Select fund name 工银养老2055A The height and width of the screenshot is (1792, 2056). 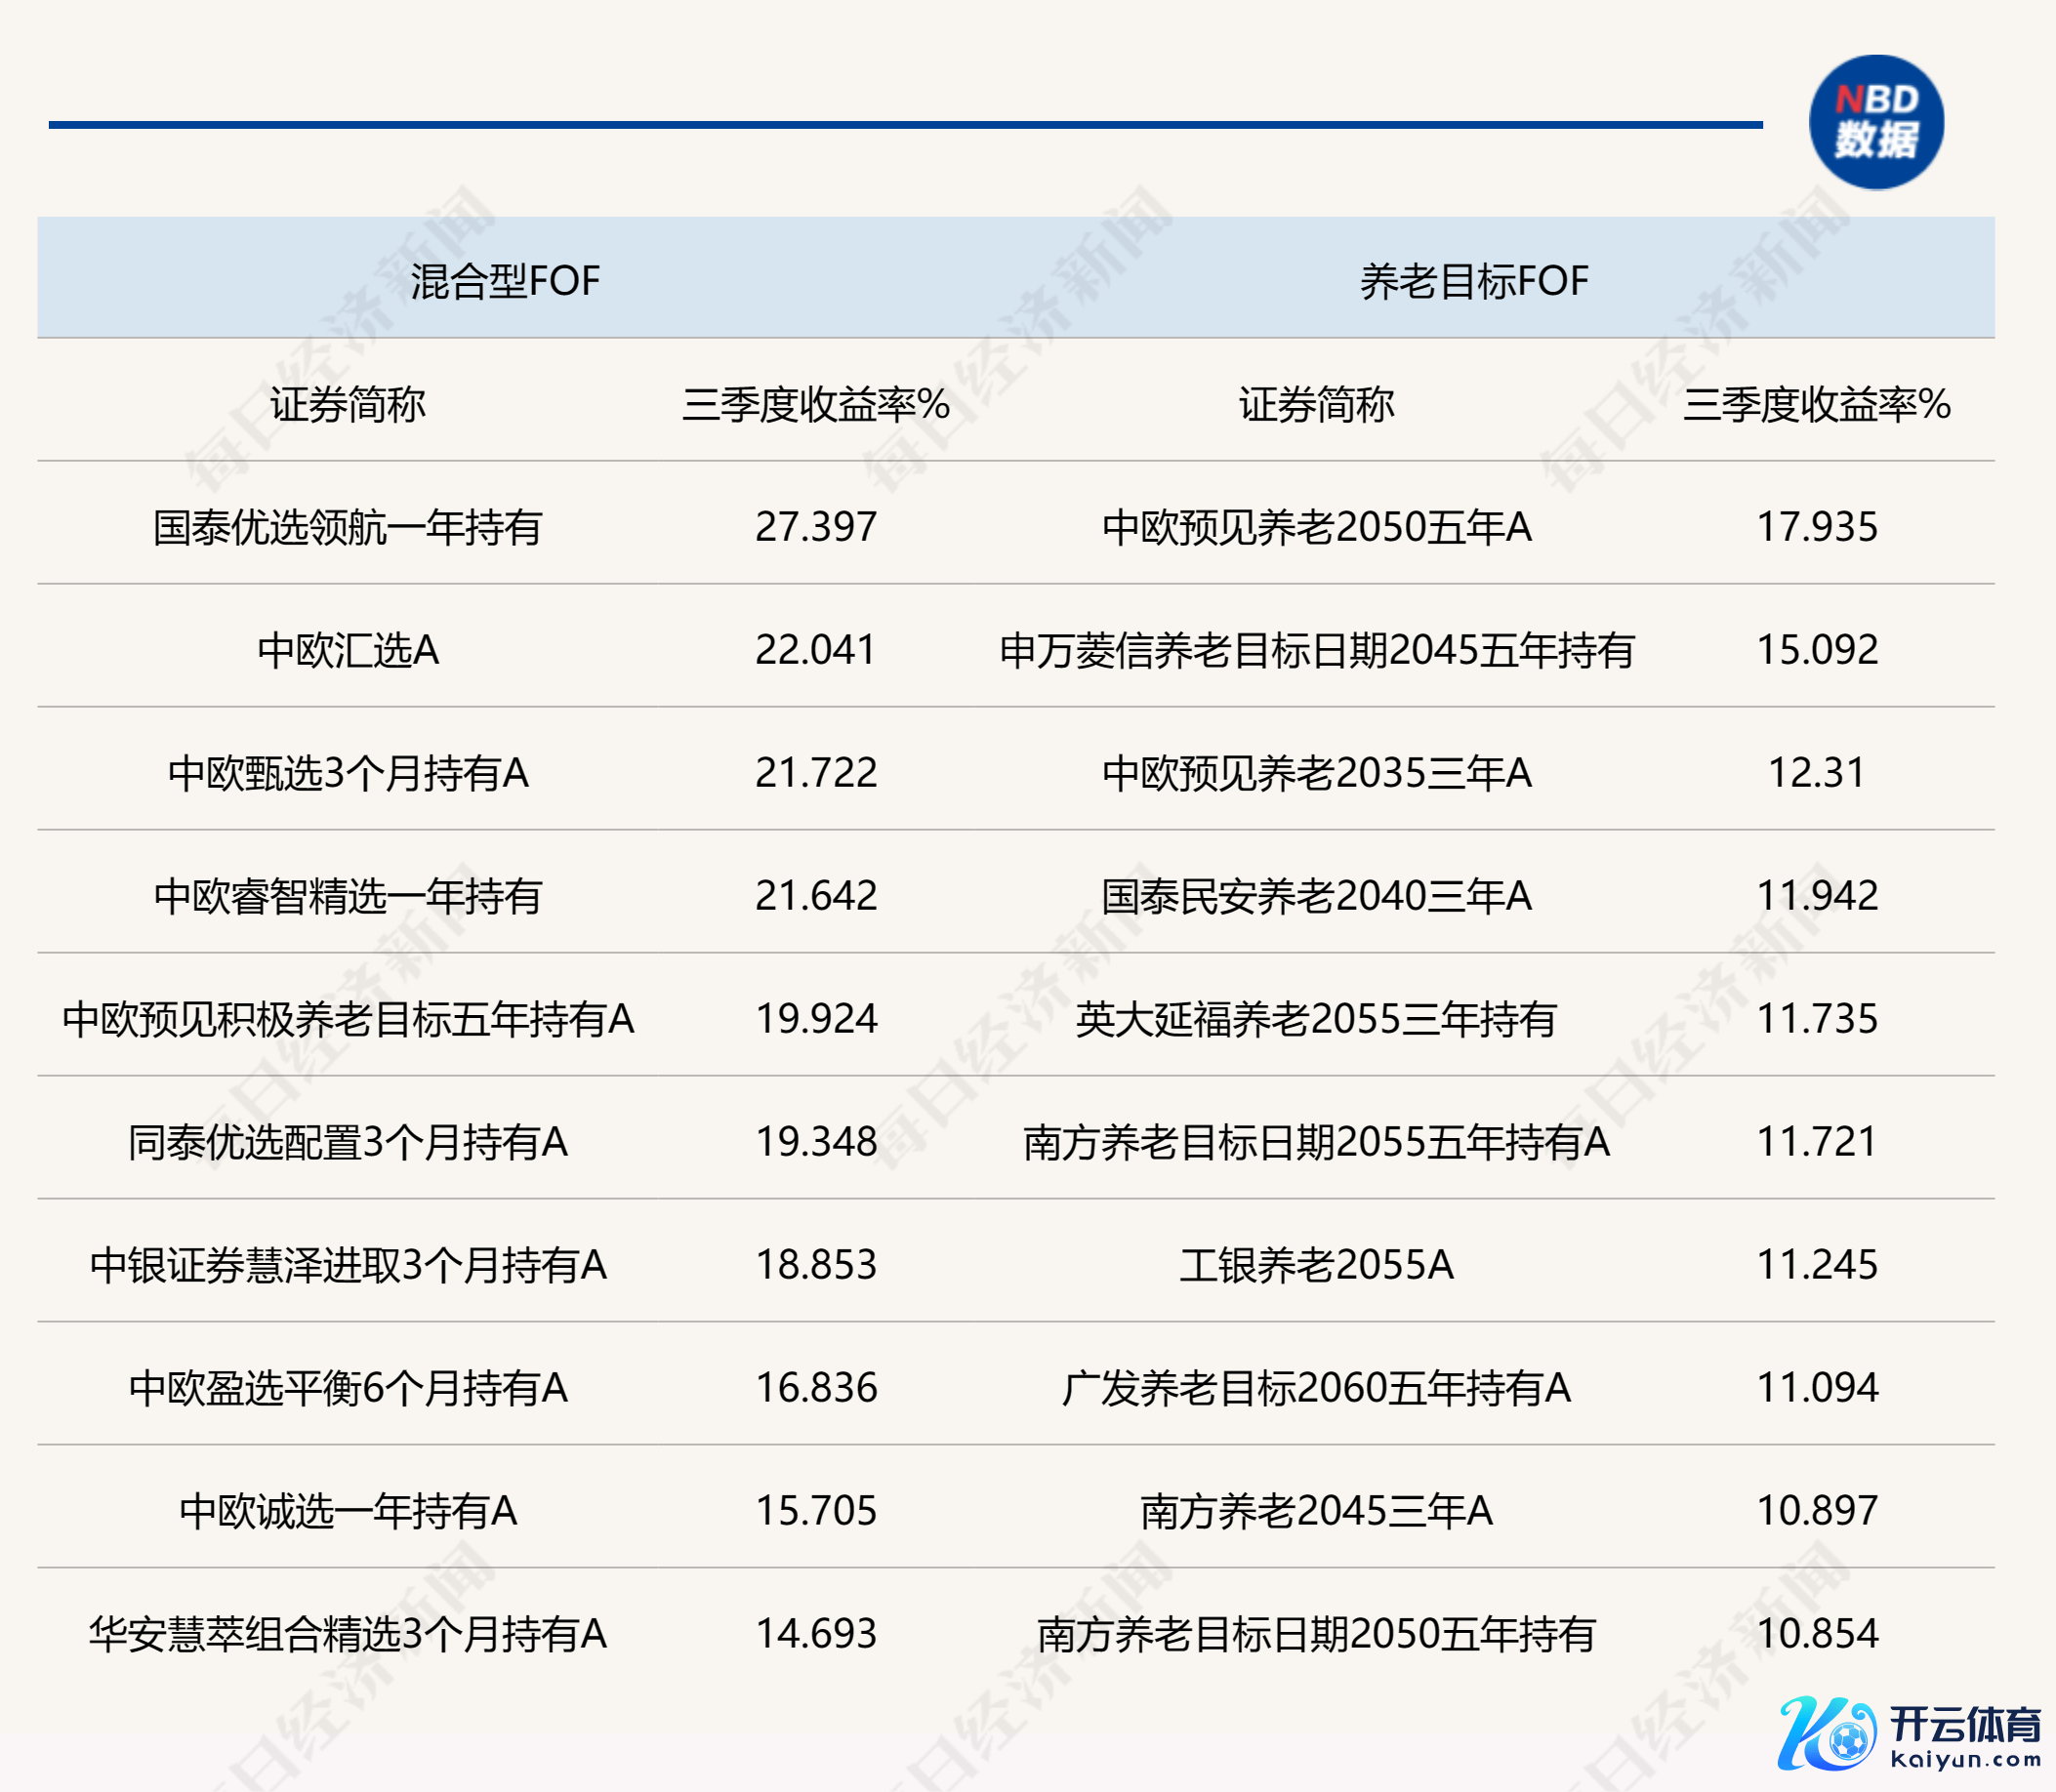click(1316, 1266)
